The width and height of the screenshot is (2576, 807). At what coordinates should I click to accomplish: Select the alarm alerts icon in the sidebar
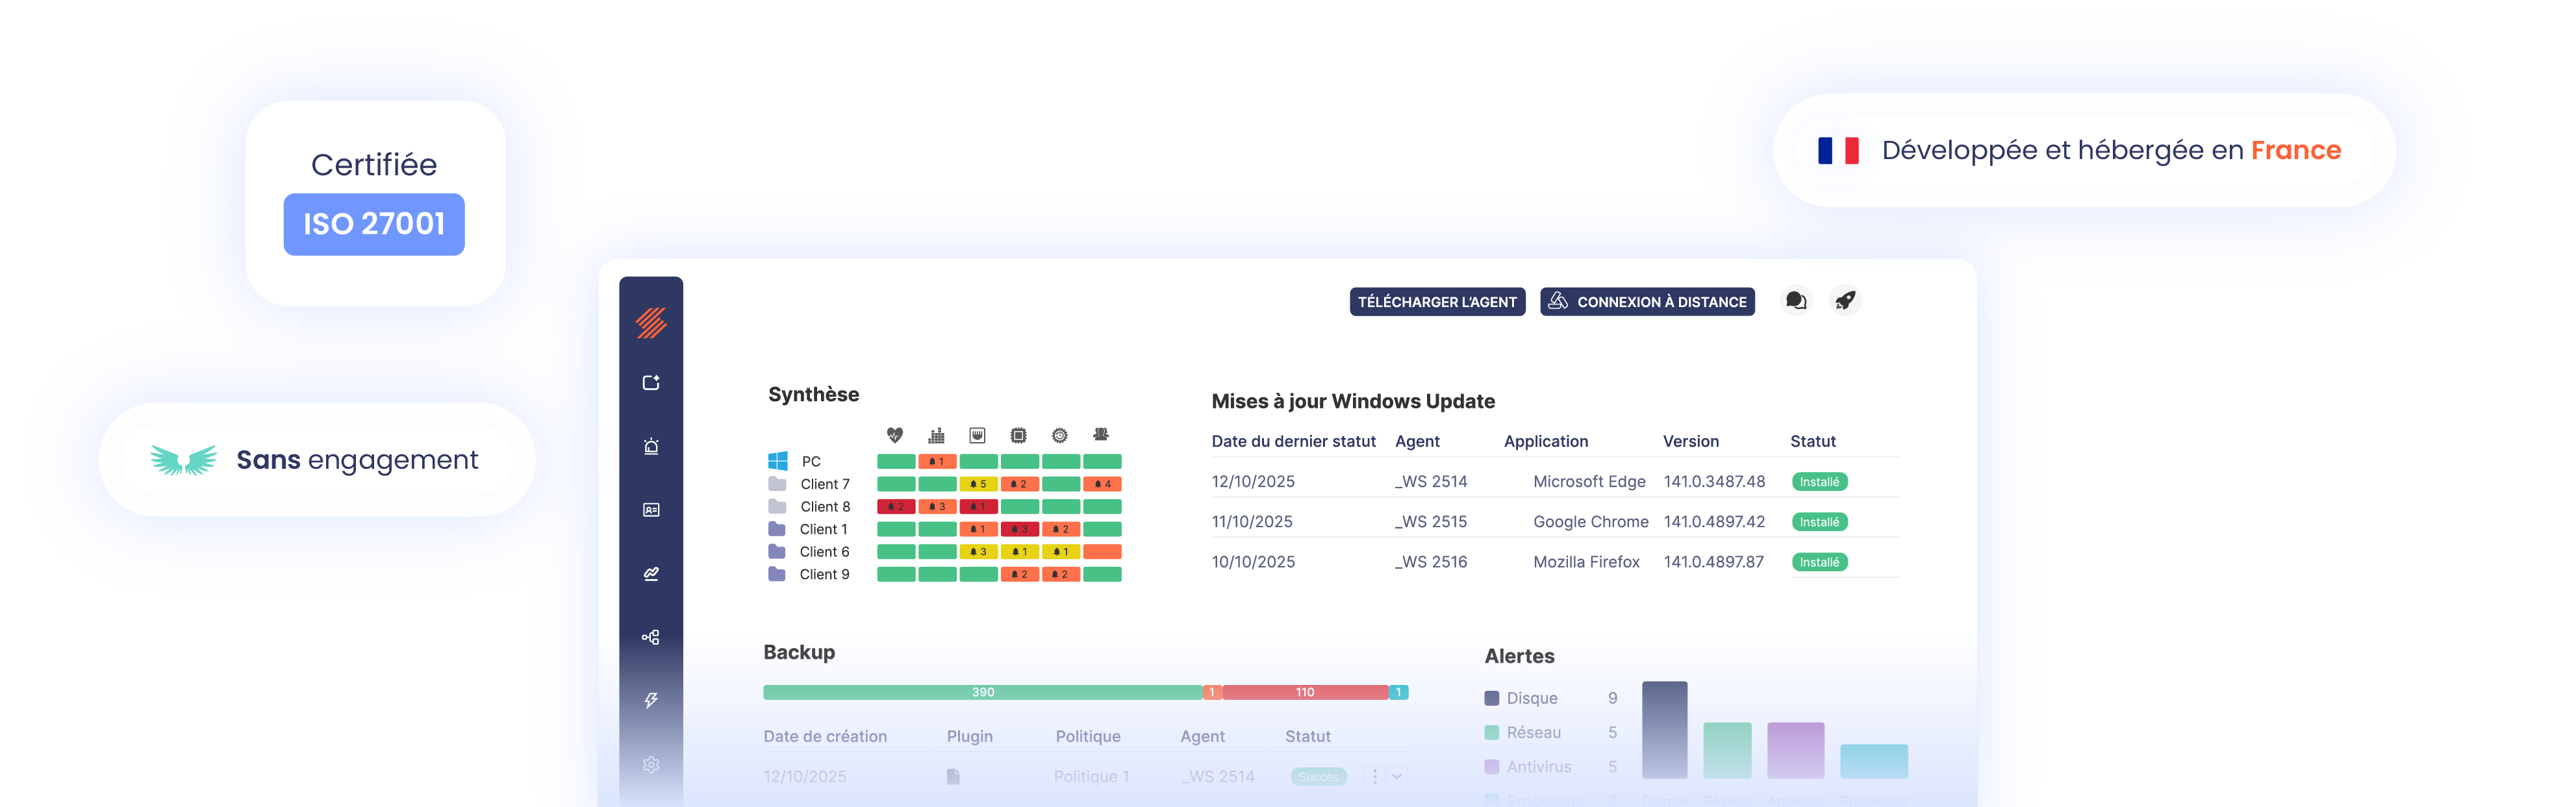point(651,446)
